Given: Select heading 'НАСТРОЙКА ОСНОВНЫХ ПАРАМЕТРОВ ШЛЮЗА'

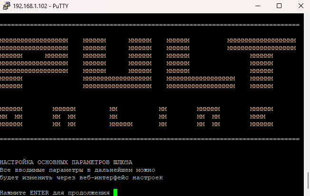Looking at the screenshot, I should coord(66,162).
